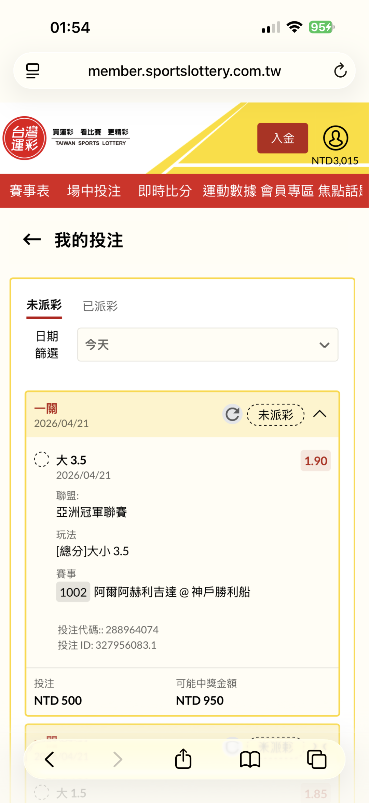Tap the Taiwan Sports Lottery logo
Image resolution: width=369 pixels, height=803 pixels.
[25, 138]
